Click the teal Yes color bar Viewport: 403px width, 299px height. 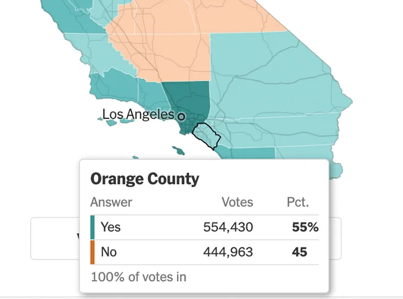click(92, 227)
